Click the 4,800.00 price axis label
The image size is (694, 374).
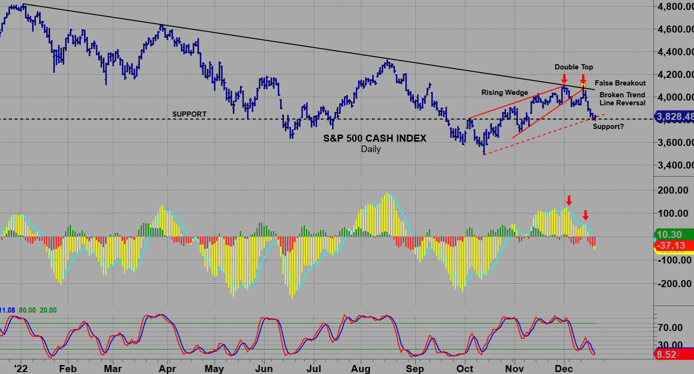pos(676,7)
